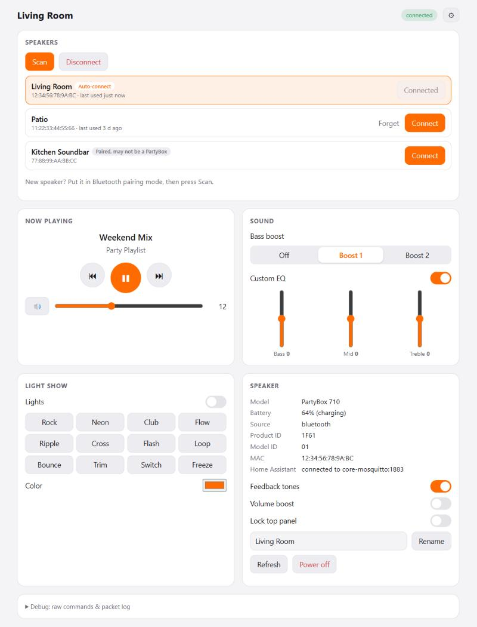Click the volume slider track
The image size is (477, 627).
[129, 306]
